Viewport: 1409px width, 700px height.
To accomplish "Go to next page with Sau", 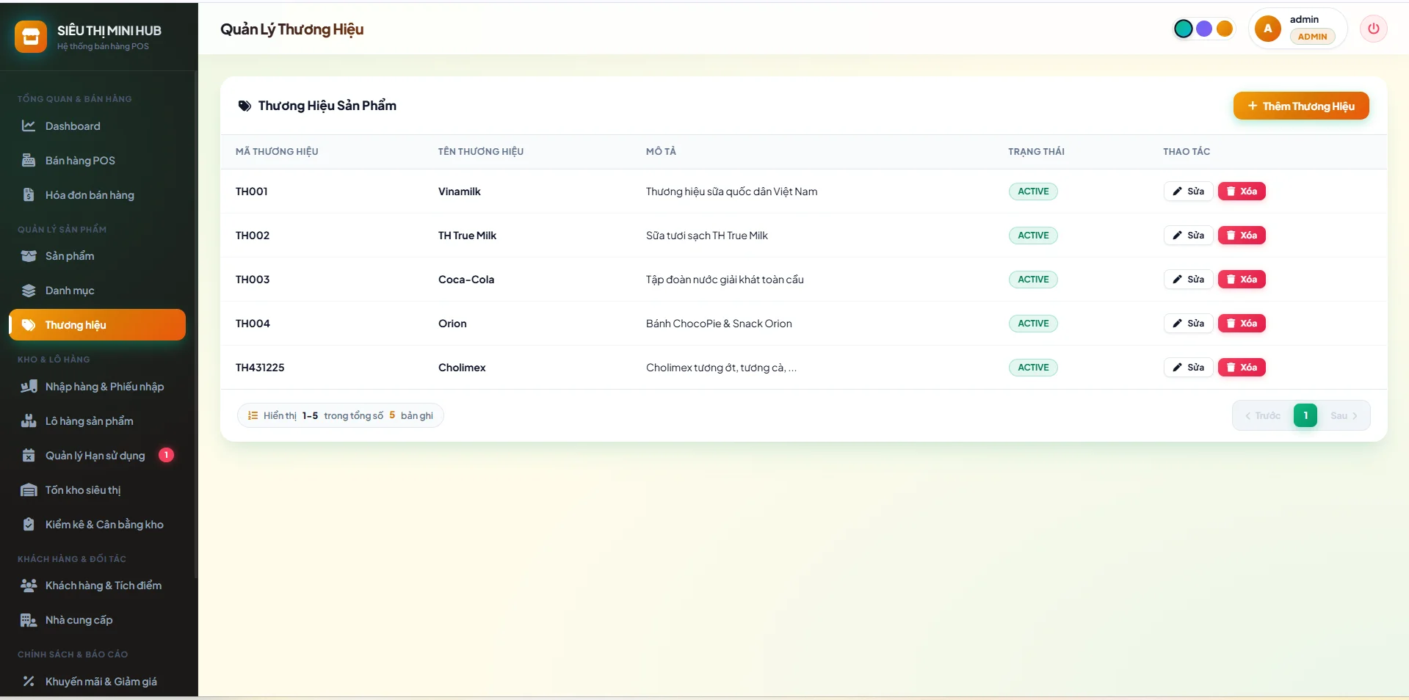I will (1344, 415).
